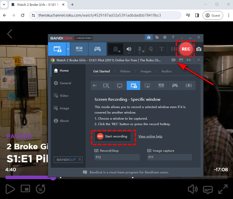The height and width of the screenshot is (199, 233).
Task: Click Bandicut promo message at bottom
Action: click(x=129, y=172)
